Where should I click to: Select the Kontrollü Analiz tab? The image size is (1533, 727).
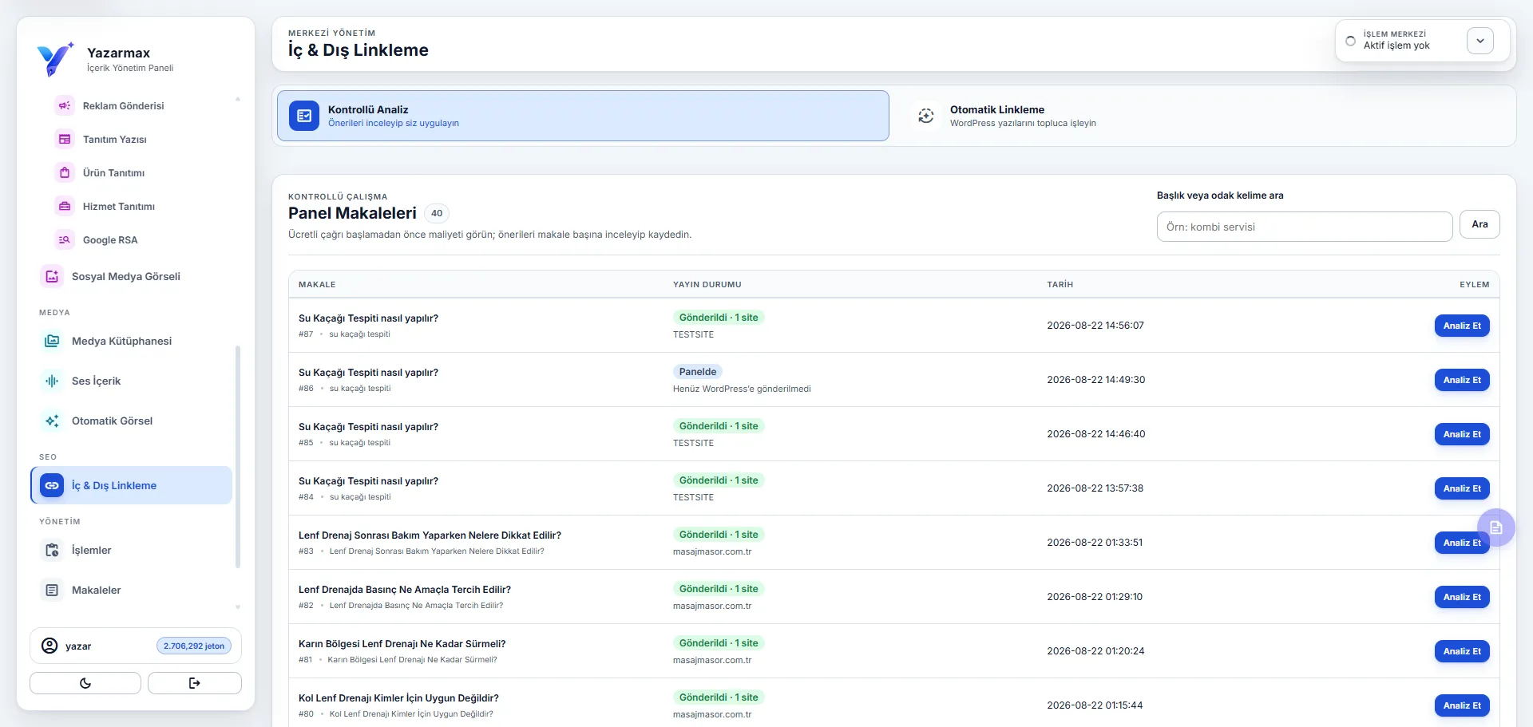583,116
